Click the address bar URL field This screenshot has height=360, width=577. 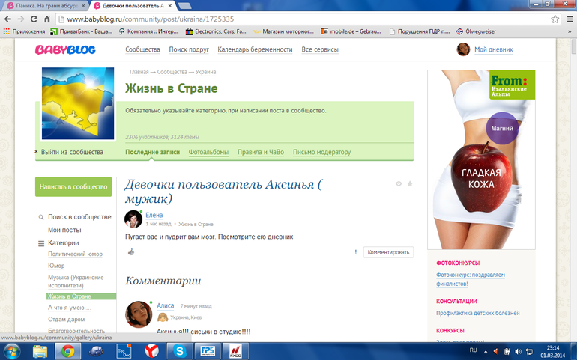coord(302,19)
